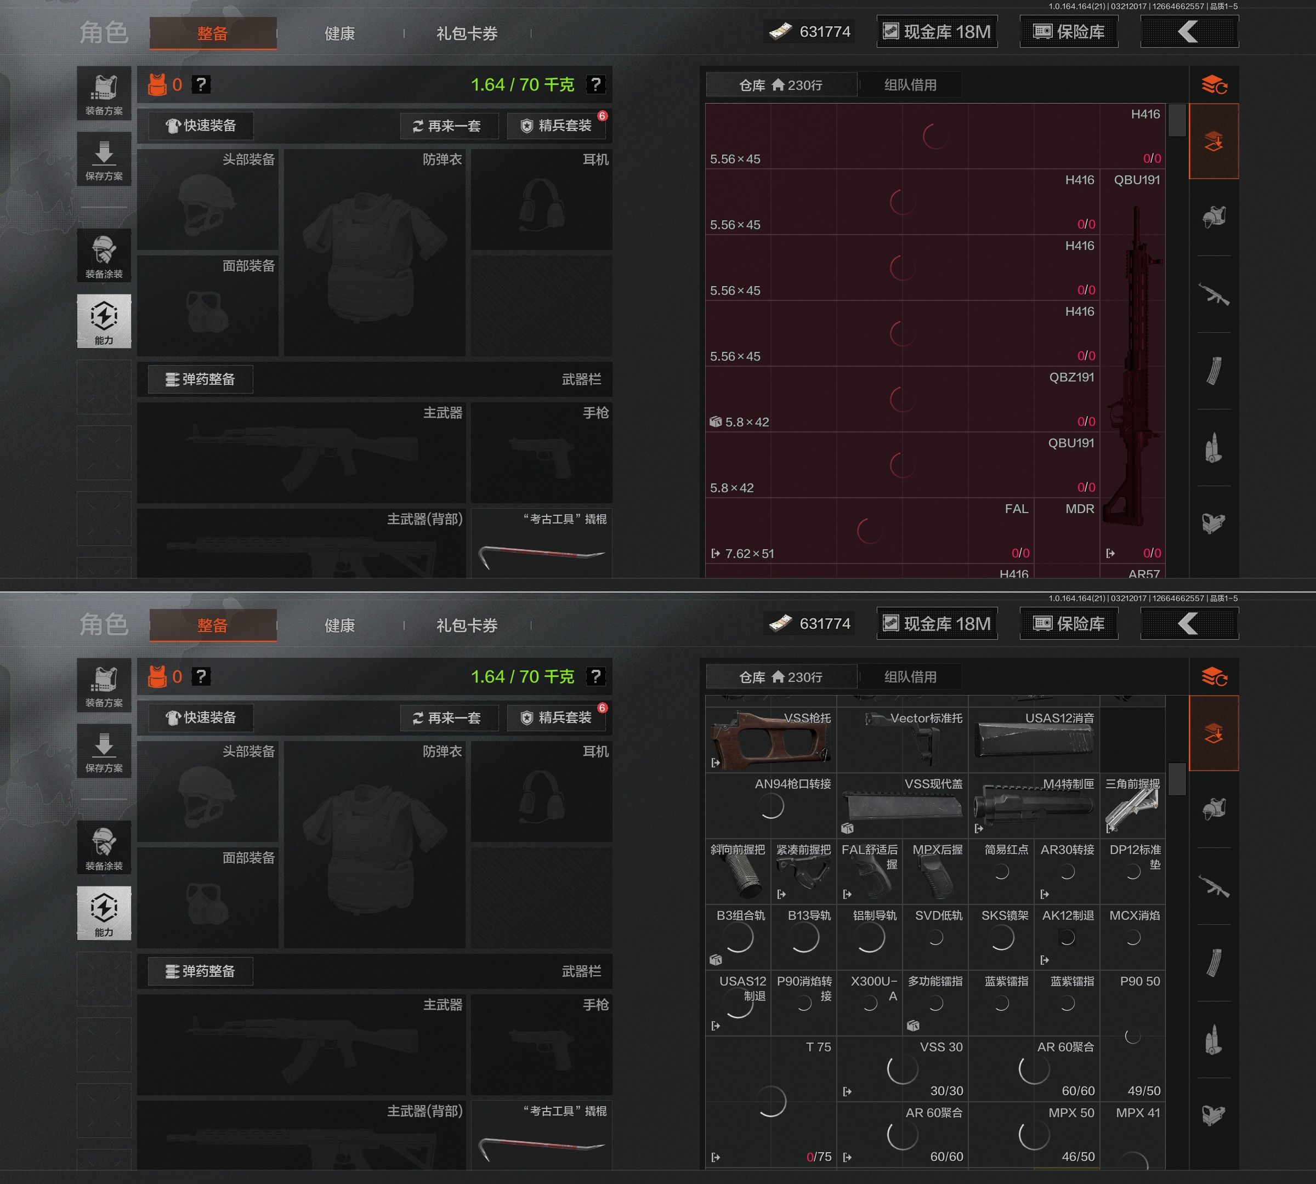Open 装备涂装 skin icon in upper panel

tap(104, 255)
